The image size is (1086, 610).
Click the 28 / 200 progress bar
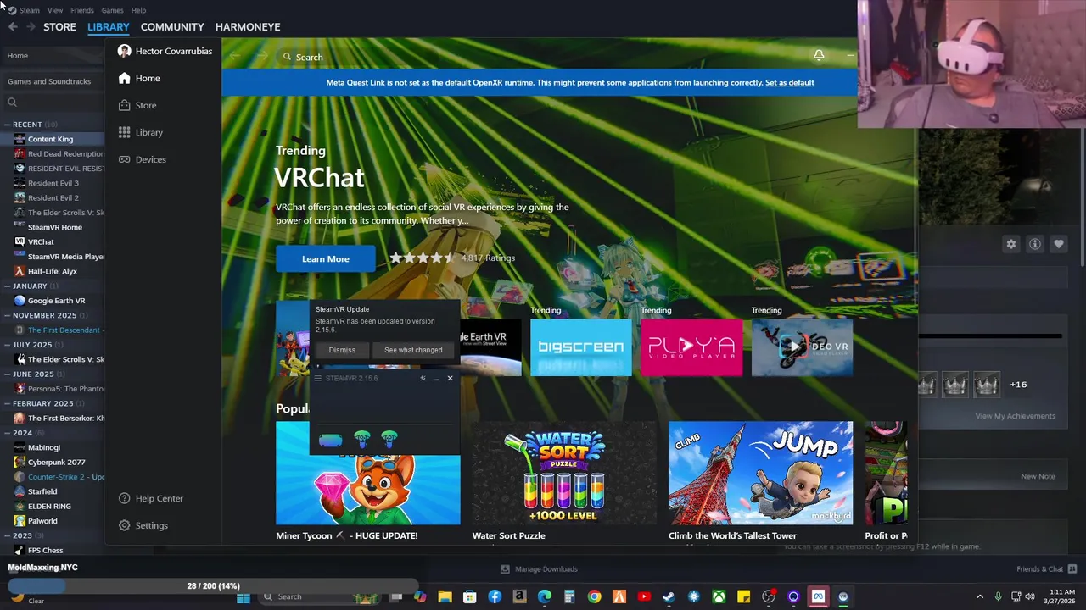click(x=213, y=586)
